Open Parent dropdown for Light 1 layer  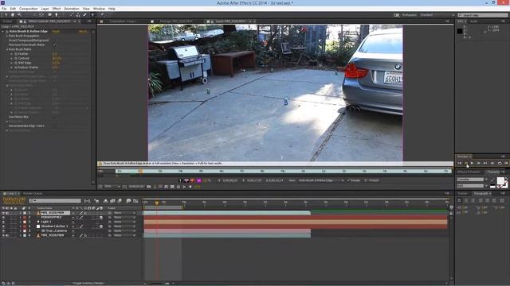tap(124, 222)
